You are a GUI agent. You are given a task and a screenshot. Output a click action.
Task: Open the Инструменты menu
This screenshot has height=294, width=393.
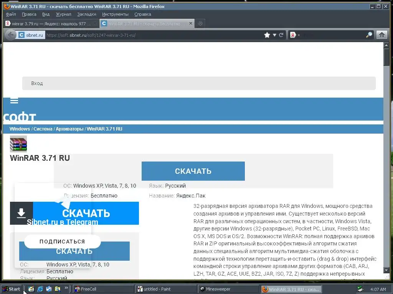point(115,14)
